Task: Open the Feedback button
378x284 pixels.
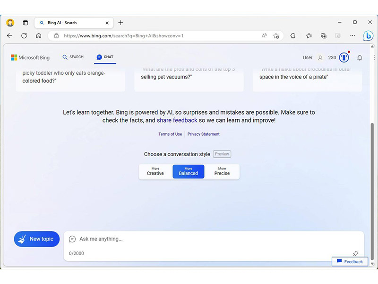Action: pyautogui.click(x=350, y=262)
